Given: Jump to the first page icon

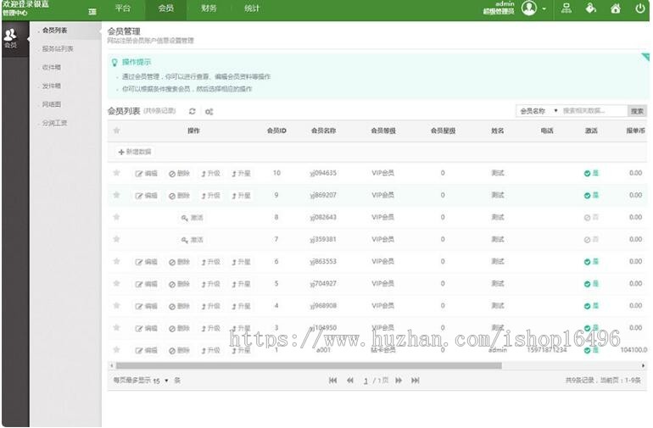Looking at the screenshot, I should point(332,381).
